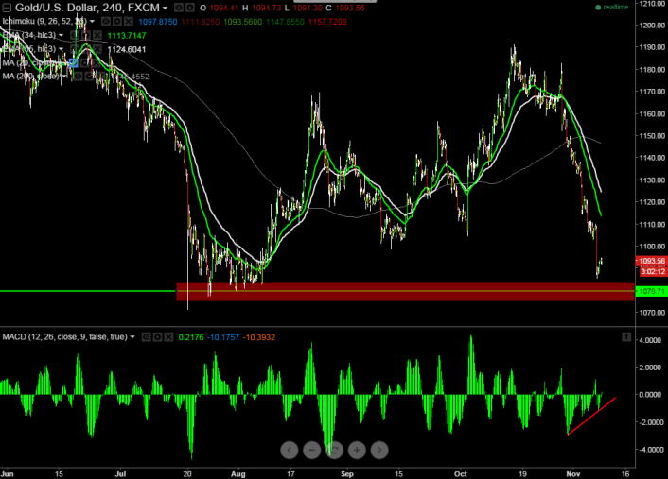Click the MACD (12, 26, close, 9, false, true) label
The width and height of the screenshot is (668, 479).
coord(64,337)
